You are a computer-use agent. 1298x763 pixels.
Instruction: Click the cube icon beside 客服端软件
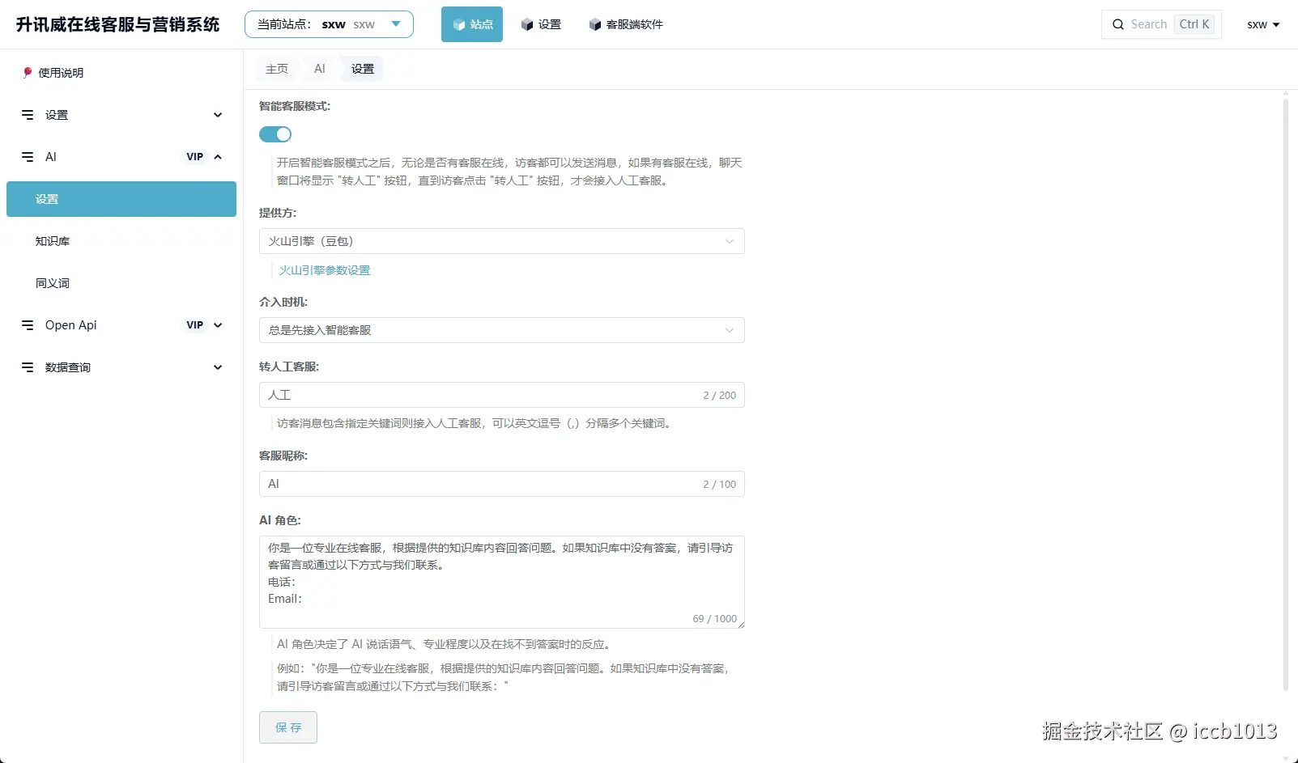[595, 24]
